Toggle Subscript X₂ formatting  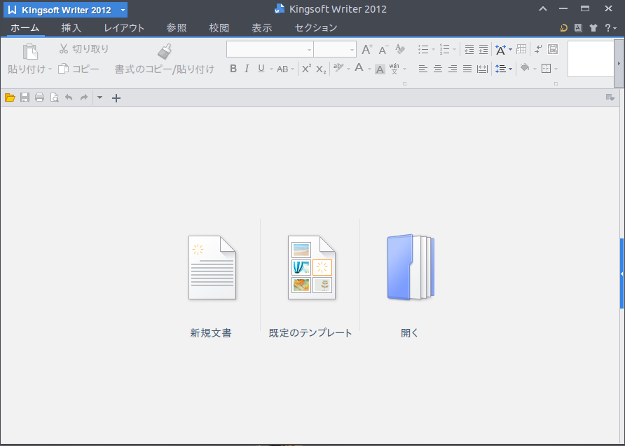[321, 69]
